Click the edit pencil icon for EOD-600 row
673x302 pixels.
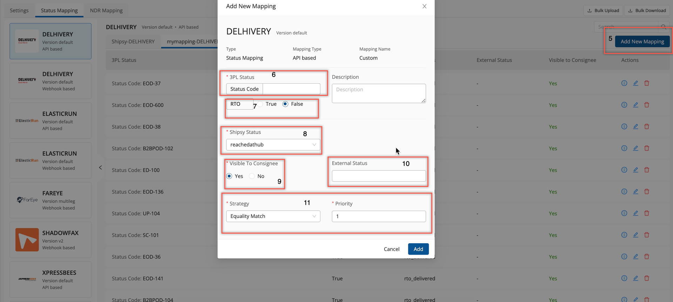tap(635, 105)
